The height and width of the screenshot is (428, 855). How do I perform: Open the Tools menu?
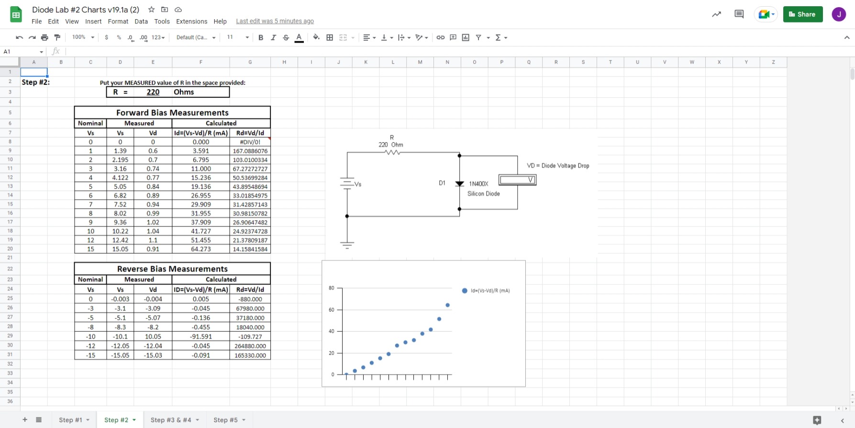pyautogui.click(x=162, y=22)
